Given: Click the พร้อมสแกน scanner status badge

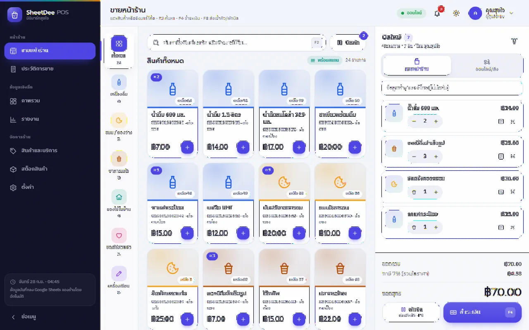Looking at the screenshot, I should click(324, 60).
